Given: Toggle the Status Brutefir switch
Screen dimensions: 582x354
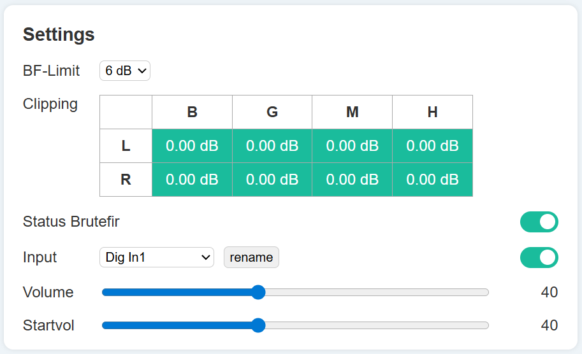Looking at the screenshot, I should tap(539, 222).
